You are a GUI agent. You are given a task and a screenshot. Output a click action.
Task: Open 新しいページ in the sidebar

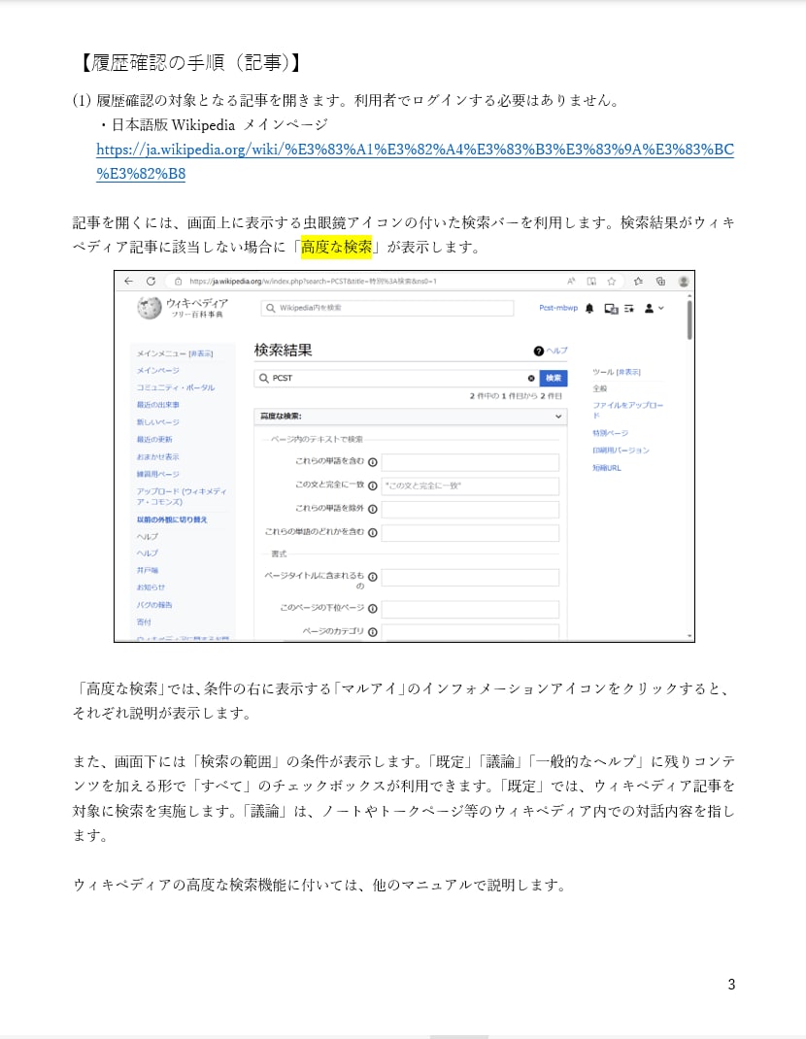click(x=157, y=422)
